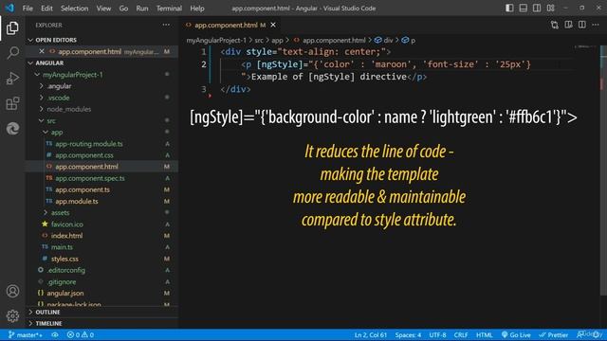Open the Help menu
This screenshot has height=341, width=607.
tap(197, 9)
